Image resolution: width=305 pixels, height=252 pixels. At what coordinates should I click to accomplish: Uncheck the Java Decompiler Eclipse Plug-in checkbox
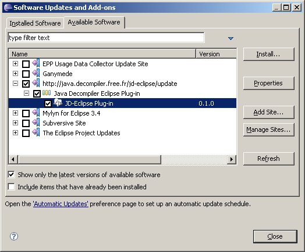tap(37, 93)
